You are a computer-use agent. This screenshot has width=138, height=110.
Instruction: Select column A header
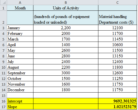pos(20,2)
